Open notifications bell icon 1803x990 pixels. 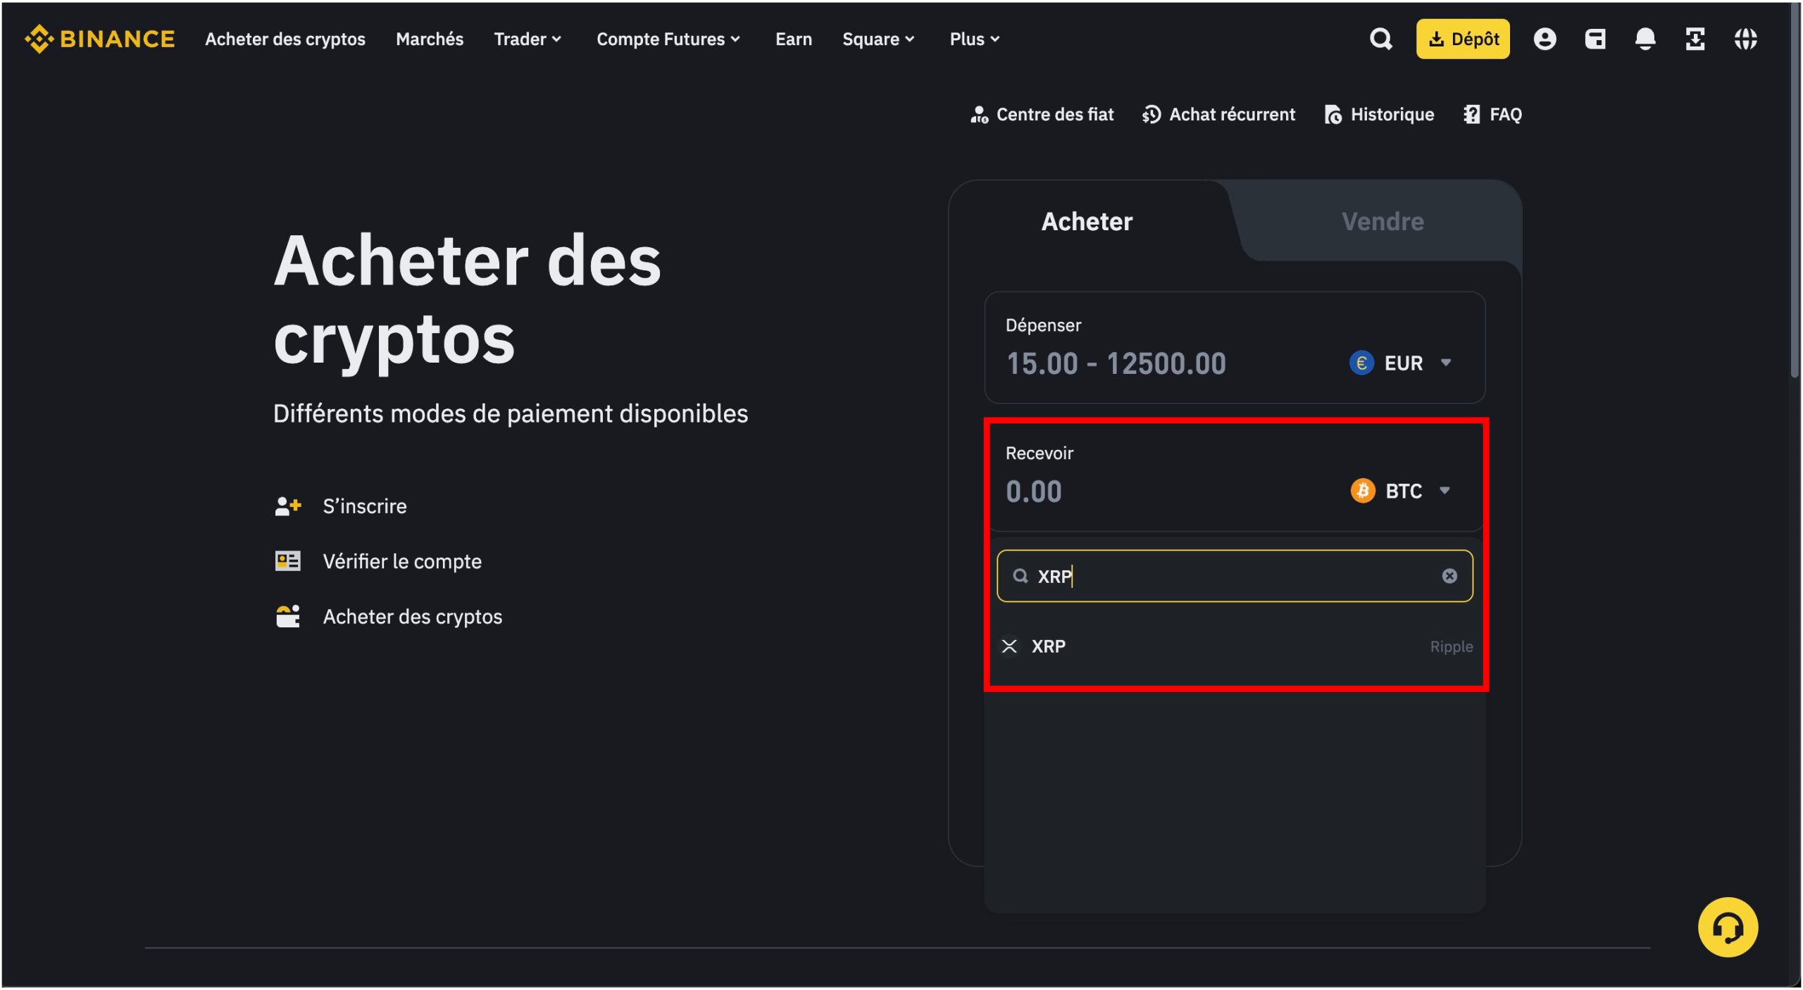[x=1645, y=39]
